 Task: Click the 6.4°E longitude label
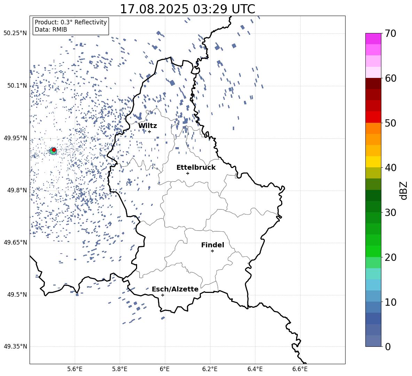click(255, 369)
